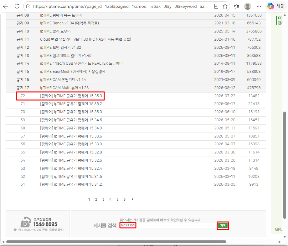View site information lock icon

tap(28, 7)
